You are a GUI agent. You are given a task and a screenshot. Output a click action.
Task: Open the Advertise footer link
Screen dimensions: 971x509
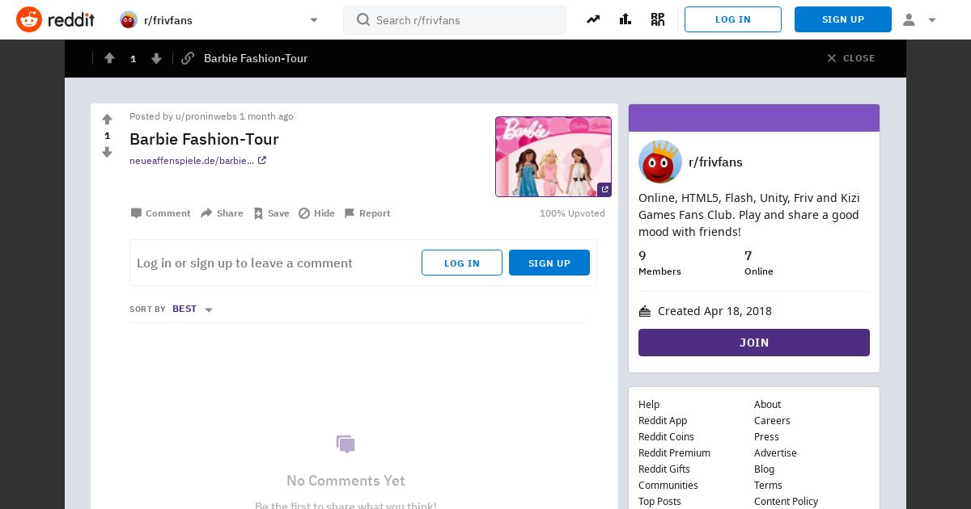tap(775, 452)
